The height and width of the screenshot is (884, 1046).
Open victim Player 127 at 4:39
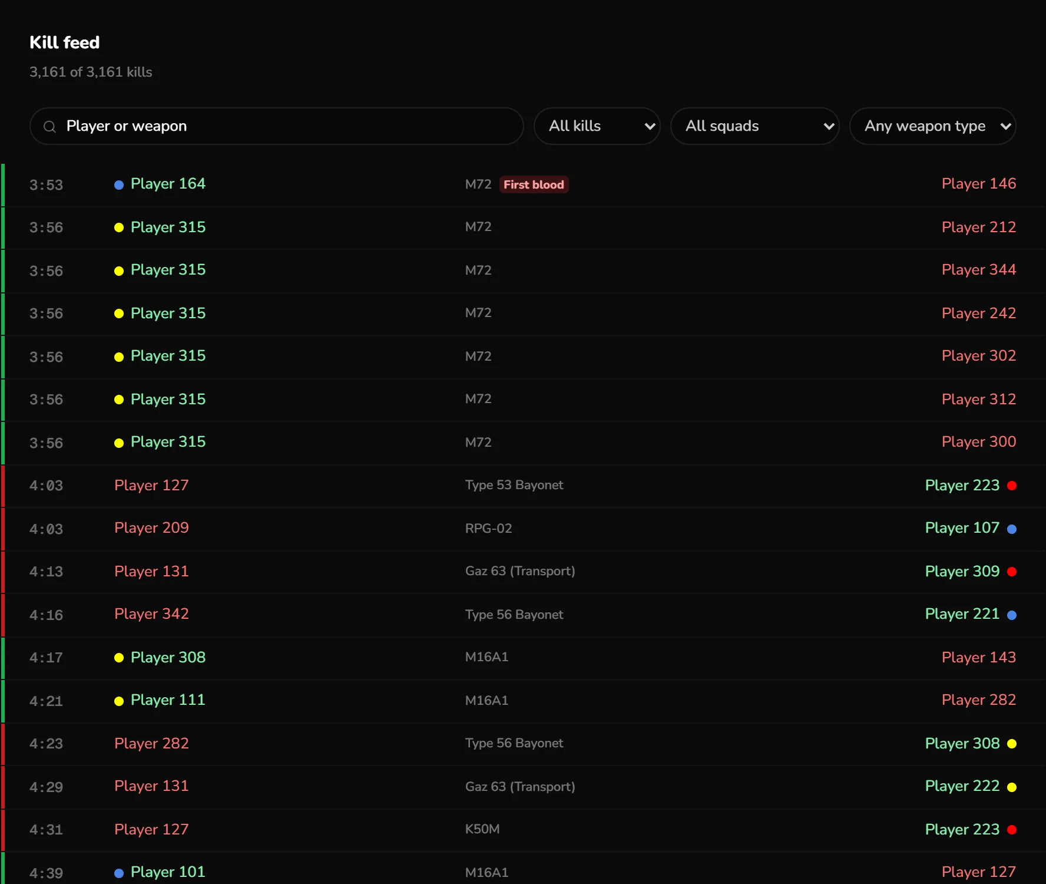[x=979, y=872]
